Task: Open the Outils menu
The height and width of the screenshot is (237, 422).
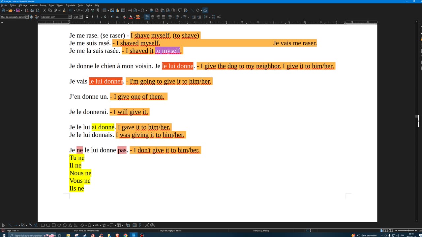Action: 80,5
